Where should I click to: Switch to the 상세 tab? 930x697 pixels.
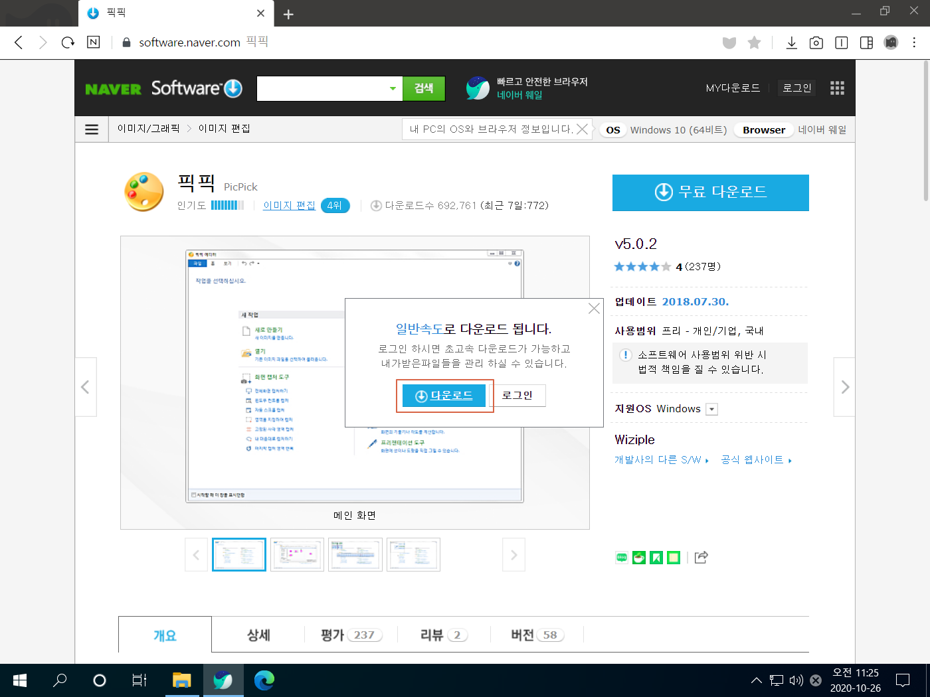pos(258,635)
